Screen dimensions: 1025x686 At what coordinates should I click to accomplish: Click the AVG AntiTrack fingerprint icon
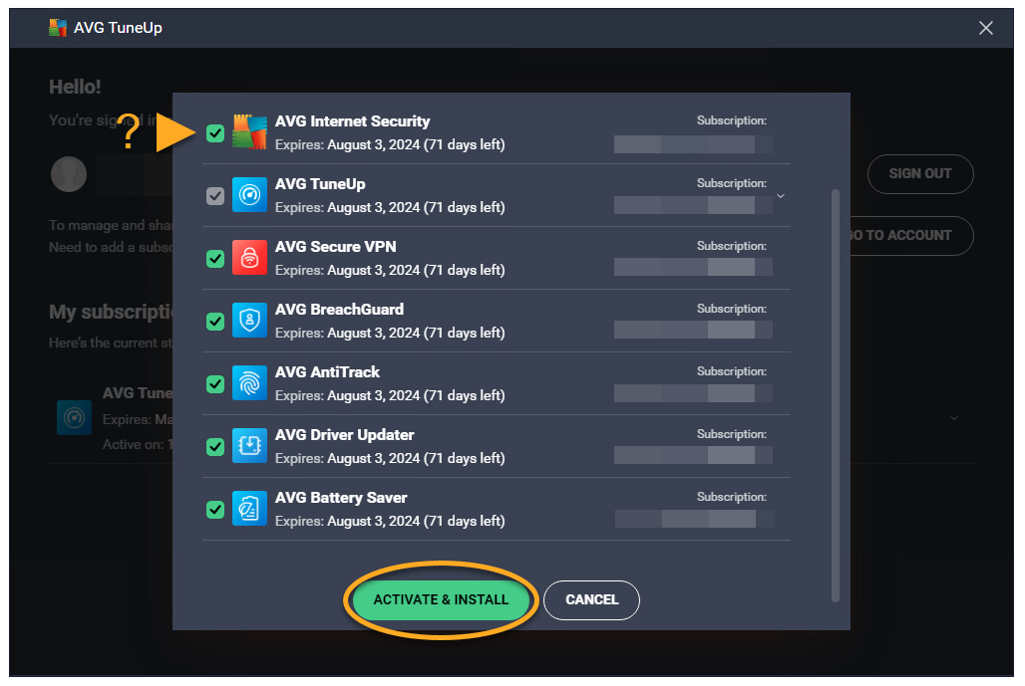(x=249, y=383)
